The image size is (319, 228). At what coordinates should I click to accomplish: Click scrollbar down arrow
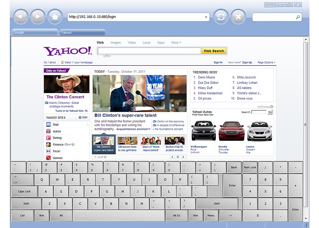point(306,218)
